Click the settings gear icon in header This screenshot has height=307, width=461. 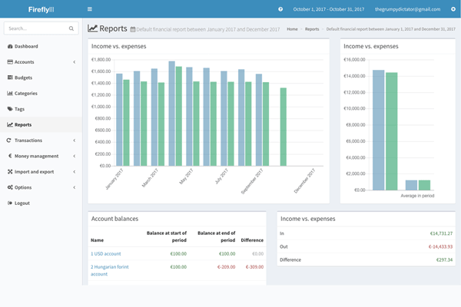pyautogui.click(x=453, y=9)
